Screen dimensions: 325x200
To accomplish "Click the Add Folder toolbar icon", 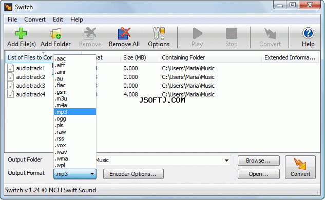I will tap(55, 33).
